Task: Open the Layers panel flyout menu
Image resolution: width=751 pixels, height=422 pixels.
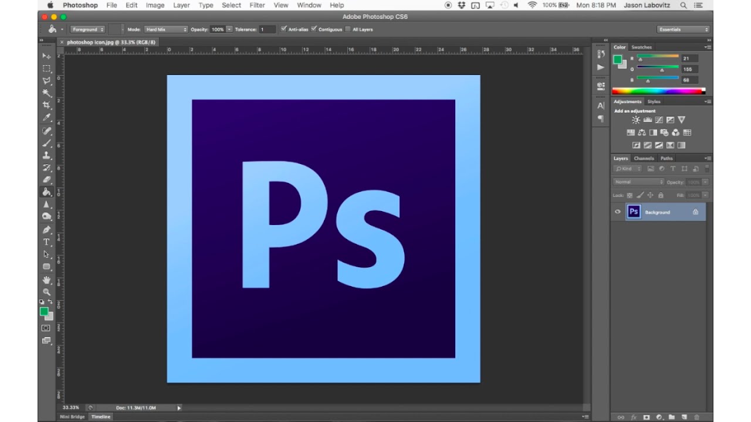Action: (x=709, y=158)
